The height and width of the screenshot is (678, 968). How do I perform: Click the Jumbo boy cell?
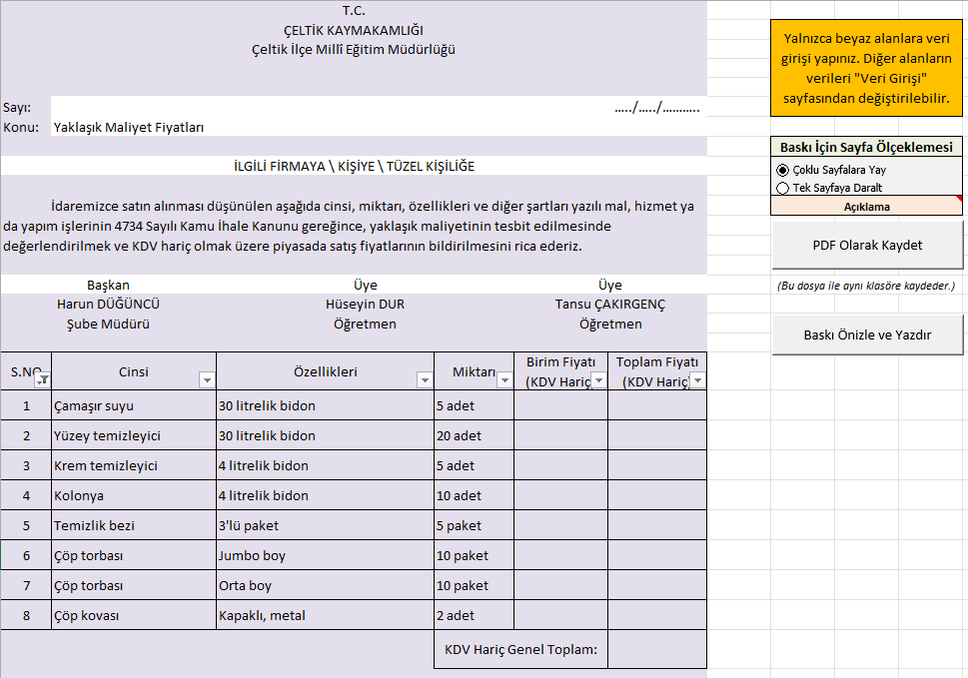326,555
